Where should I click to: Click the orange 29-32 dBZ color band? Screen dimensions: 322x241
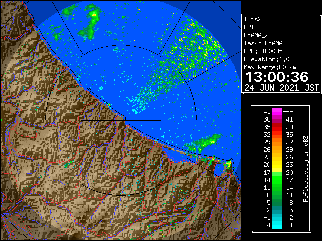tap(277, 142)
